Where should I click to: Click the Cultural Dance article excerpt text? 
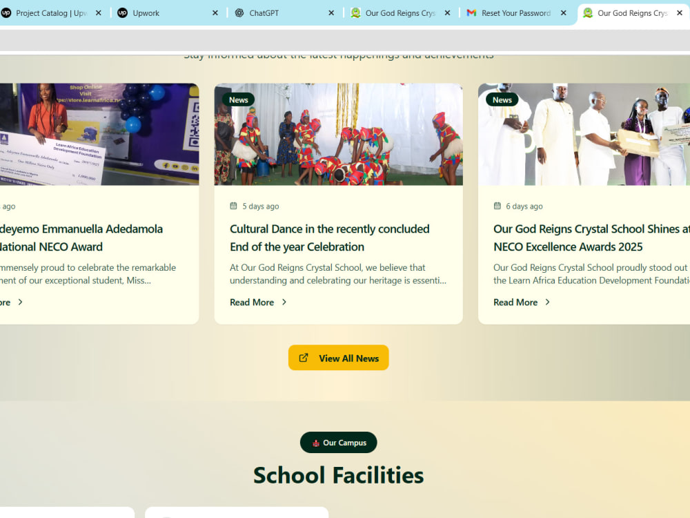(338, 274)
